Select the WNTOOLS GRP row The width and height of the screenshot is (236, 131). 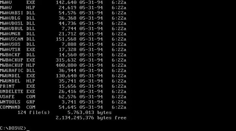click(63, 102)
